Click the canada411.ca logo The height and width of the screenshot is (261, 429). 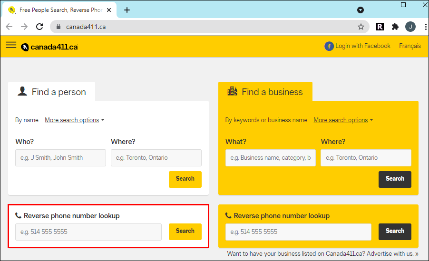pyautogui.click(x=49, y=47)
